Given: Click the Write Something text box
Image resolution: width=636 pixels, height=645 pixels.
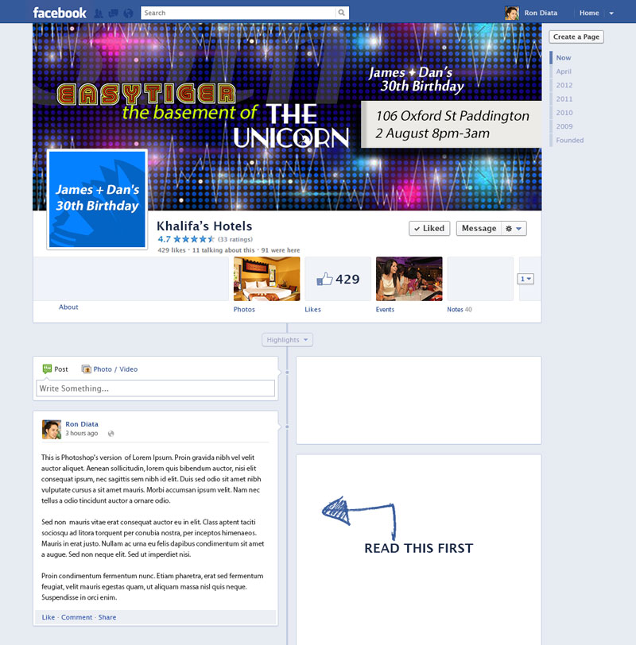Looking at the screenshot, I should pyautogui.click(x=156, y=388).
